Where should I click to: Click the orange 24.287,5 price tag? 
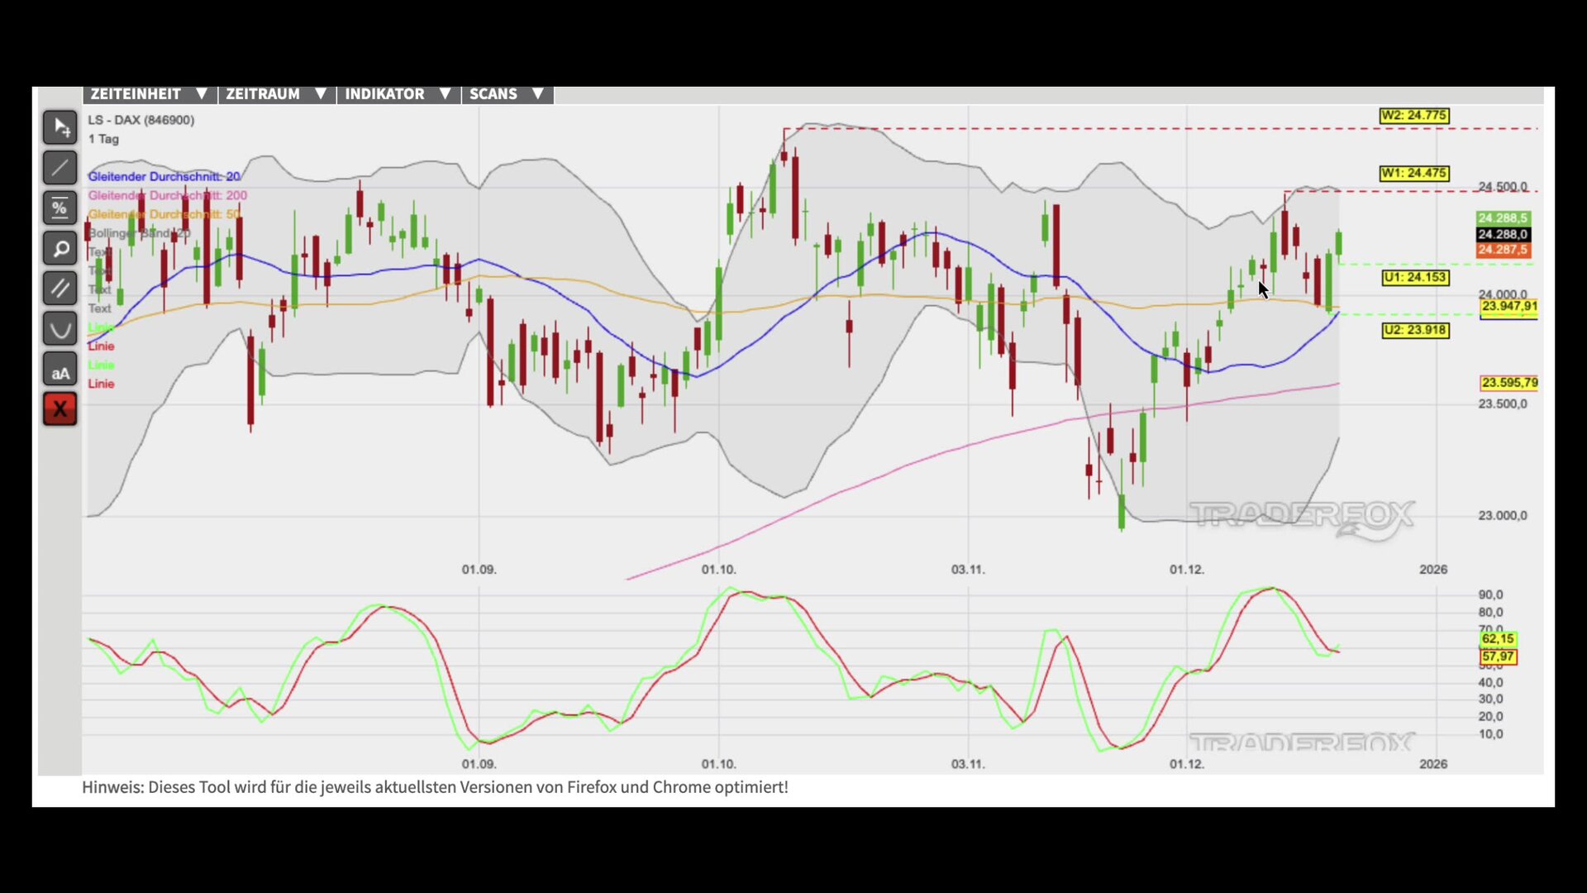[1502, 250]
